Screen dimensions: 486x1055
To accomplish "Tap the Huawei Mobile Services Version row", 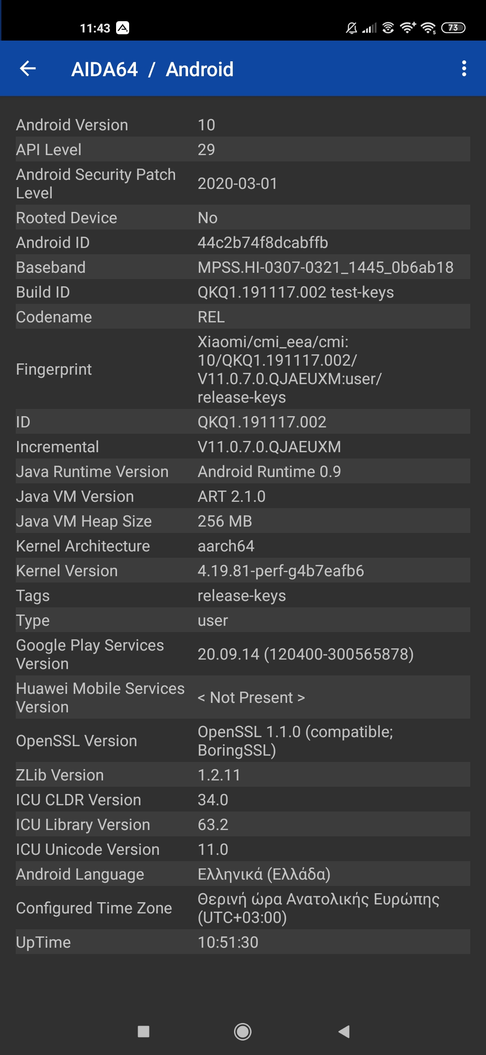I will 243,697.
